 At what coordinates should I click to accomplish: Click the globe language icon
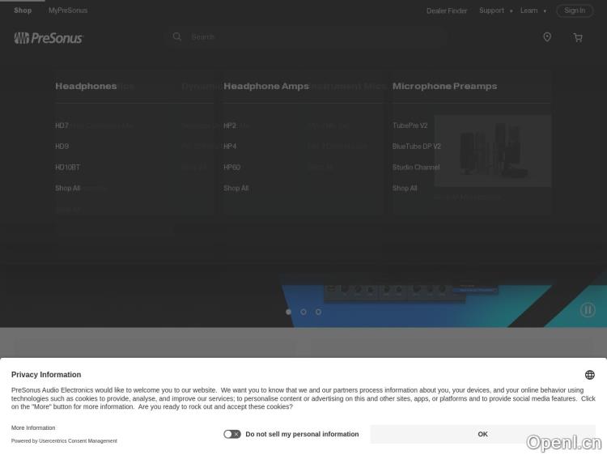click(x=590, y=375)
